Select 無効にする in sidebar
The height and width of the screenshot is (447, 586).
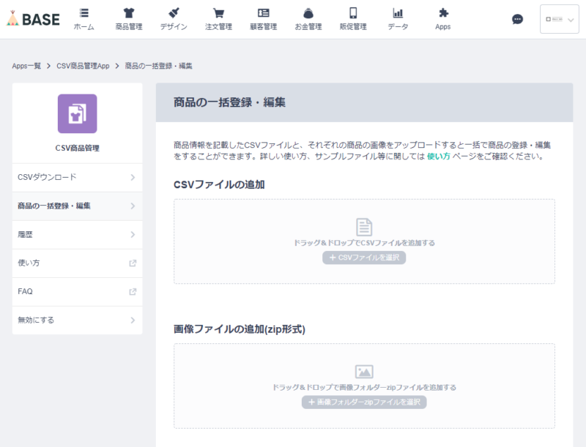click(78, 320)
